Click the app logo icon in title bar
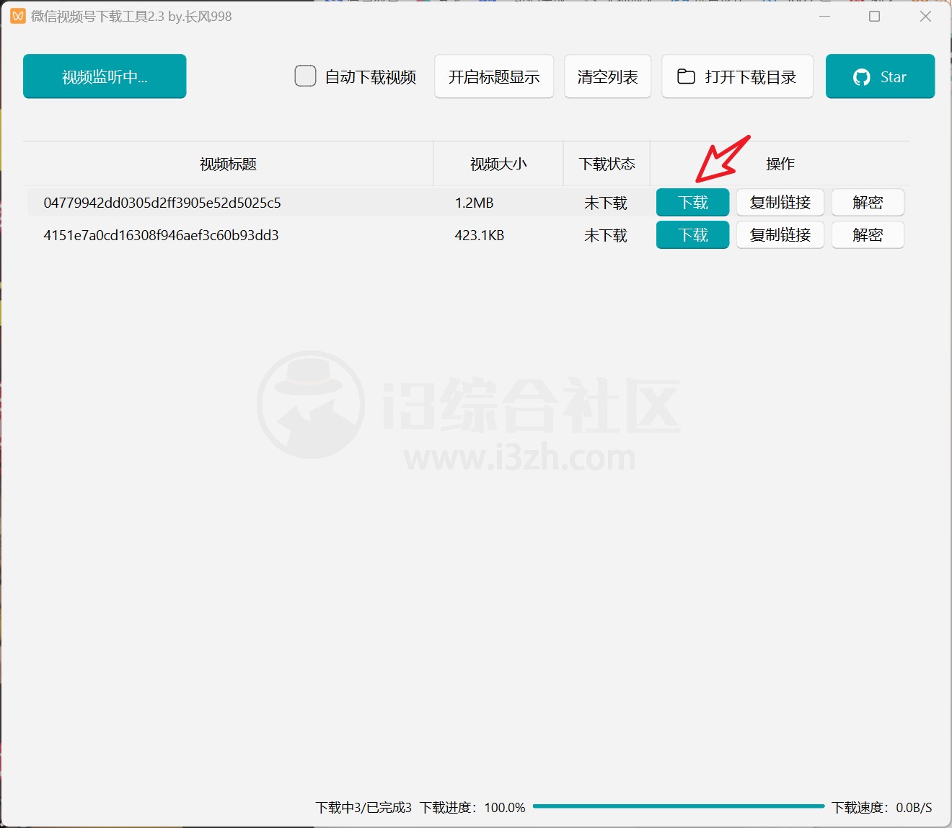 (x=17, y=16)
